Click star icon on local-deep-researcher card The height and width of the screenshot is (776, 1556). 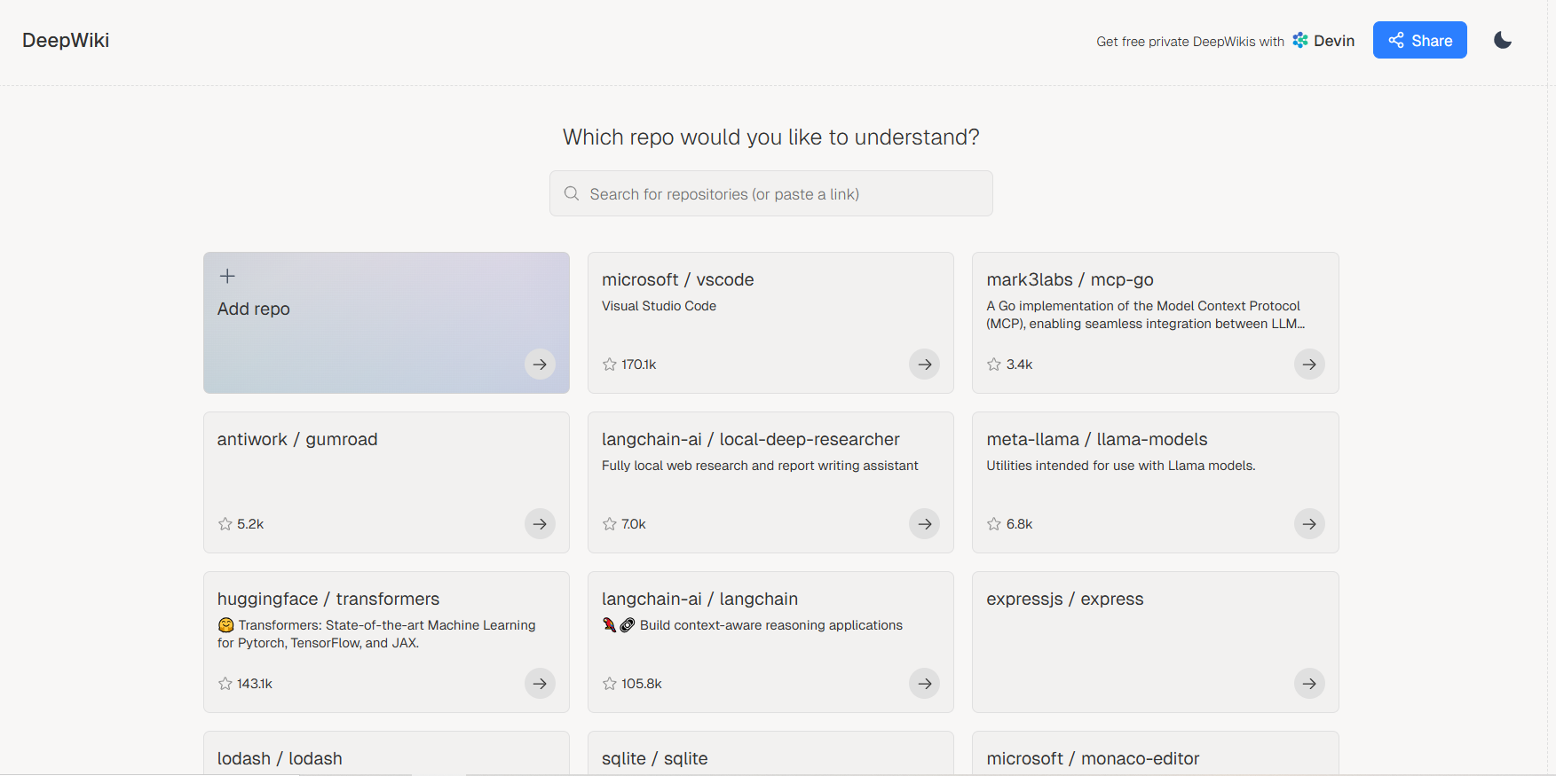click(x=610, y=524)
